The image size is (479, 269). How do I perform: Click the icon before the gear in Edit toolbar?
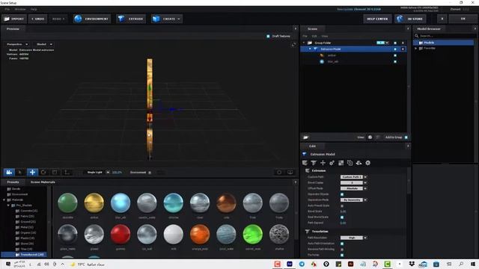[359, 163]
